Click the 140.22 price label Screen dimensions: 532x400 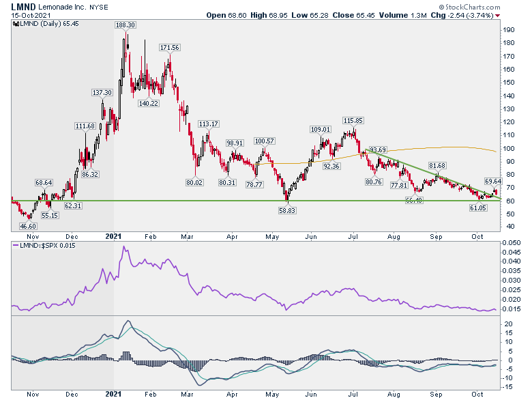(x=149, y=103)
